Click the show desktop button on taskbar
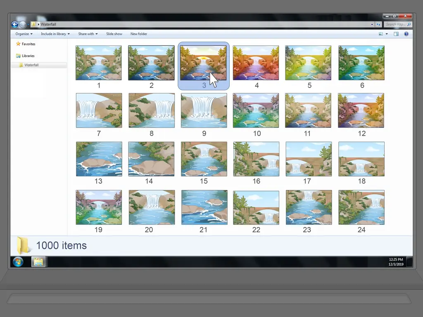 tap(409, 262)
